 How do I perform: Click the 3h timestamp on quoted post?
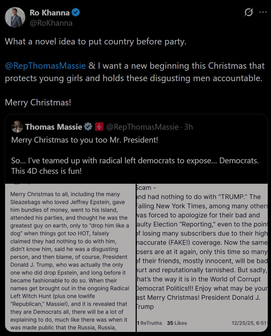[x=188, y=127]
